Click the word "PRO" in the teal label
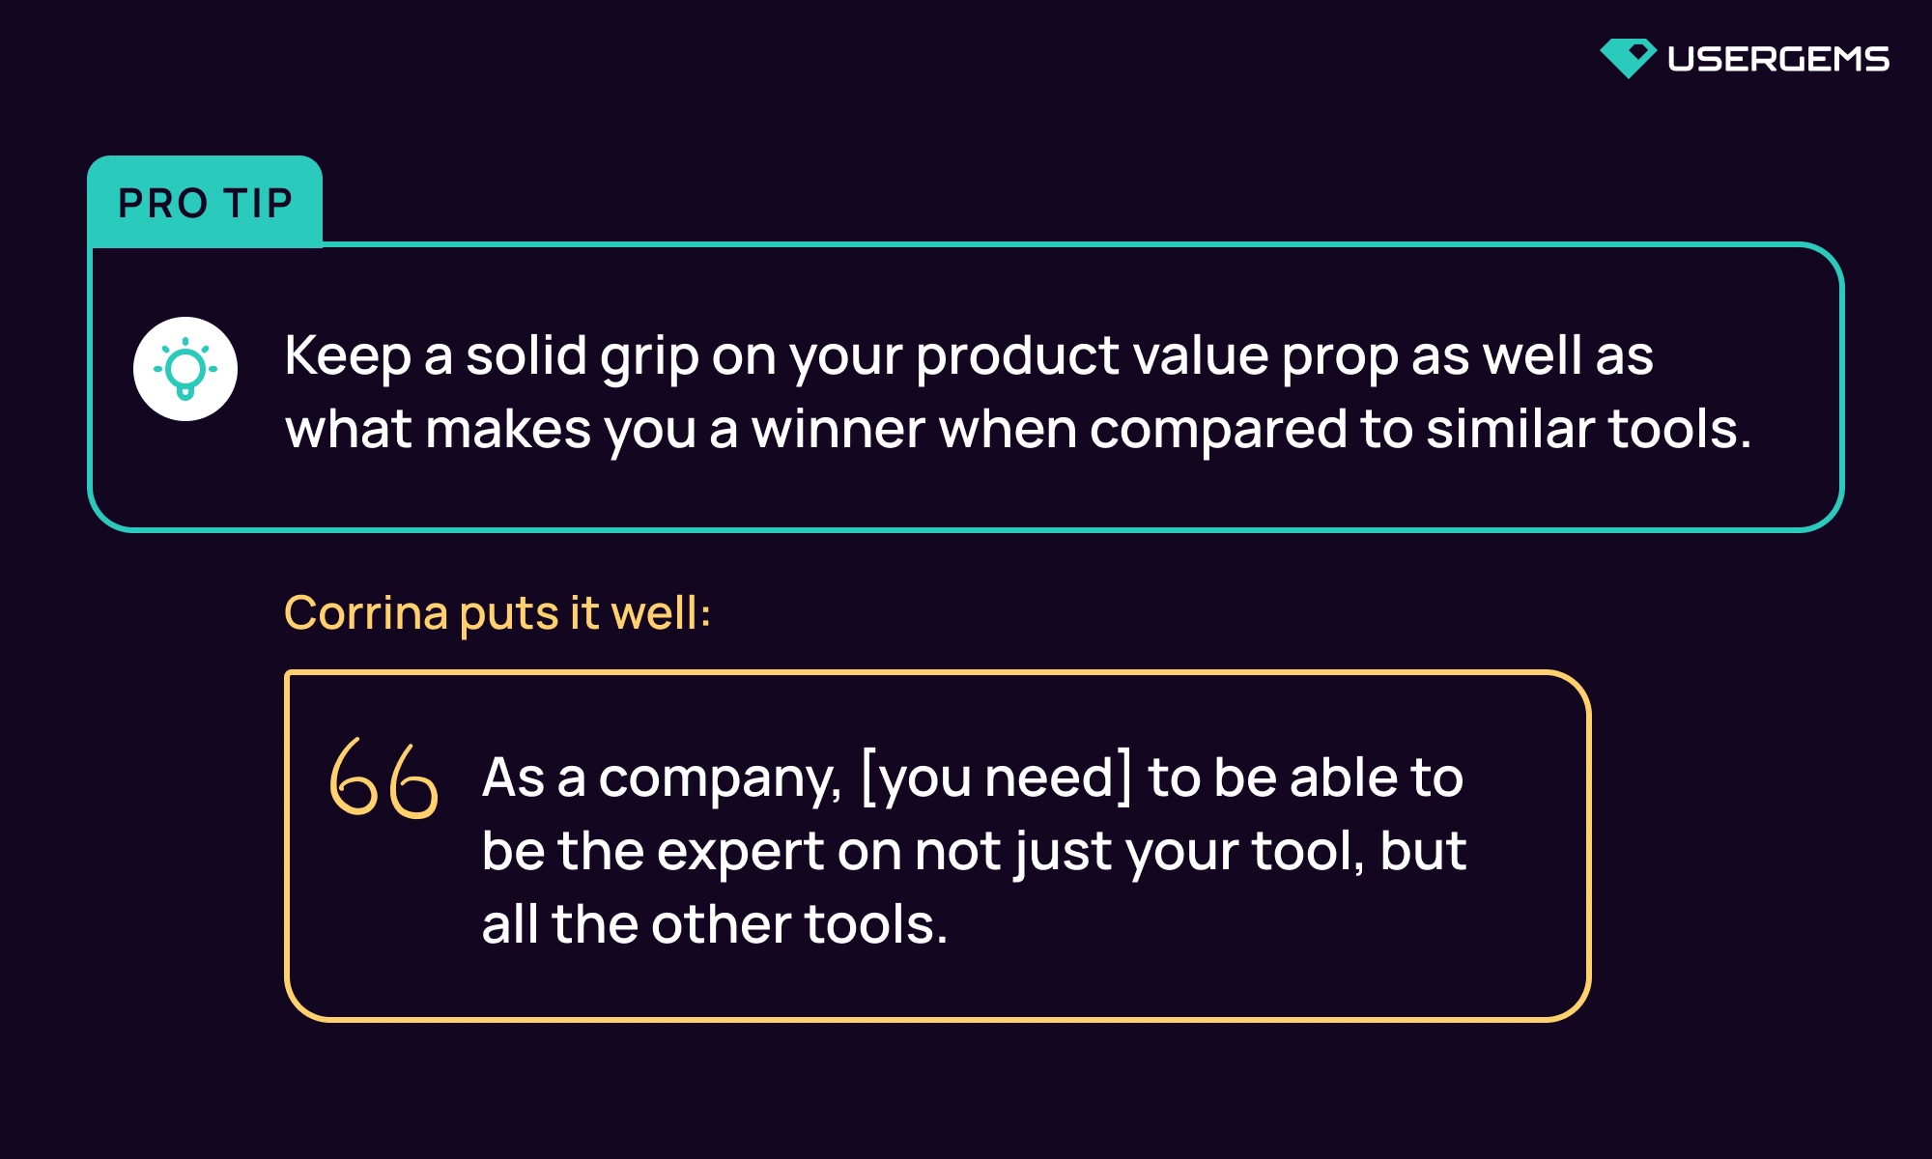The width and height of the screenshot is (1932, 1159). 162,204
